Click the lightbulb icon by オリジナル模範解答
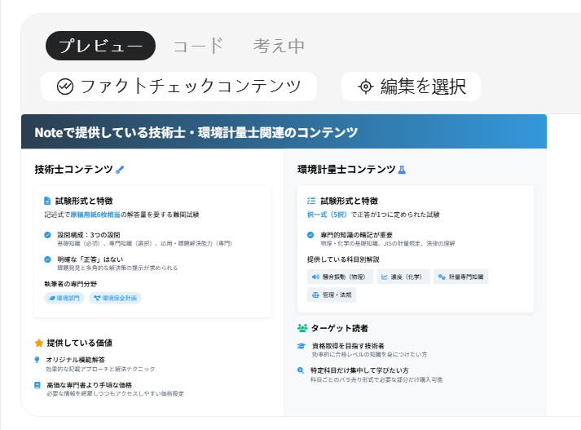 click(x=37, y=360)
